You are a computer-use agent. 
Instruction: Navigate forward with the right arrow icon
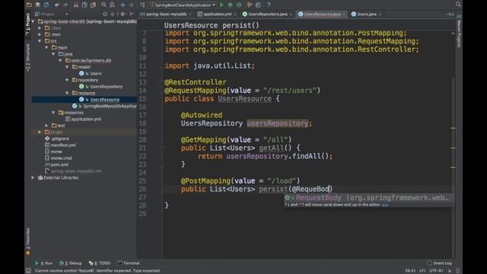[132, 5]
